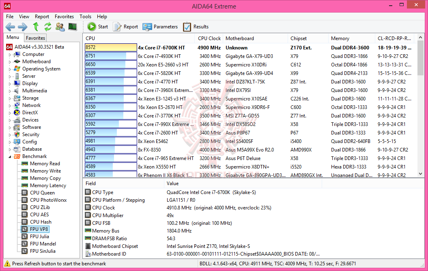
Task: Expand the Motherboard tree node
Action: [10, 62]
